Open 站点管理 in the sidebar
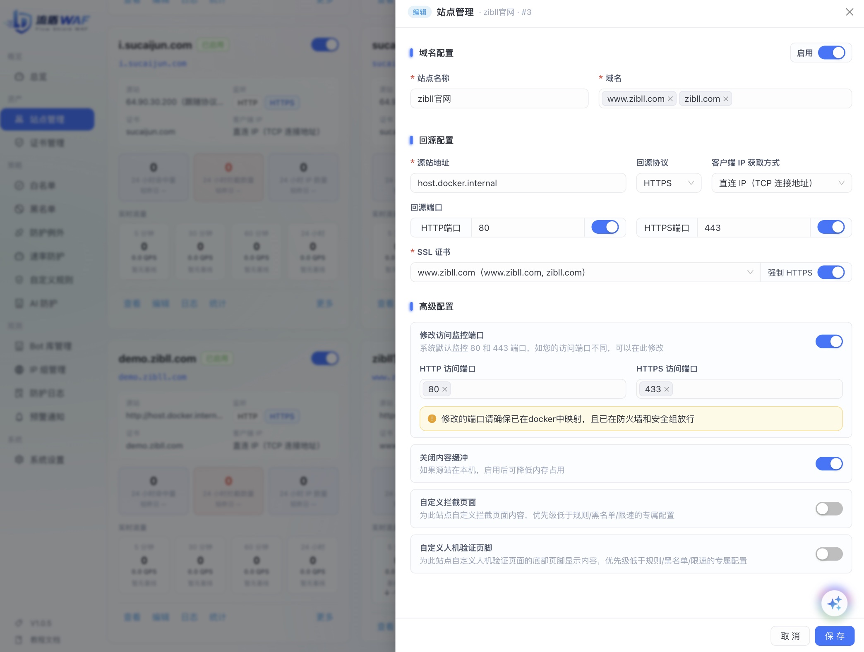This screenshot has width=864, height=652. pyautogui.click(x=48, y=120)
